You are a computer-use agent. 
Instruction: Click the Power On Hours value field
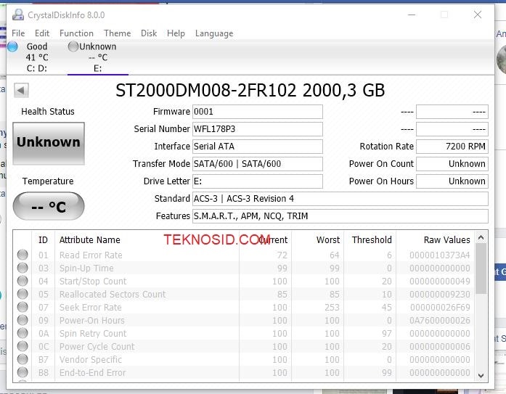click(x=452, y=181)
